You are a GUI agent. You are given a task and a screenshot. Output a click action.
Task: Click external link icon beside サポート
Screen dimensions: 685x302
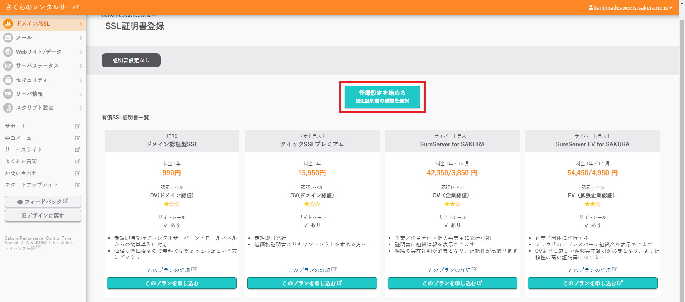click(77, 126)
